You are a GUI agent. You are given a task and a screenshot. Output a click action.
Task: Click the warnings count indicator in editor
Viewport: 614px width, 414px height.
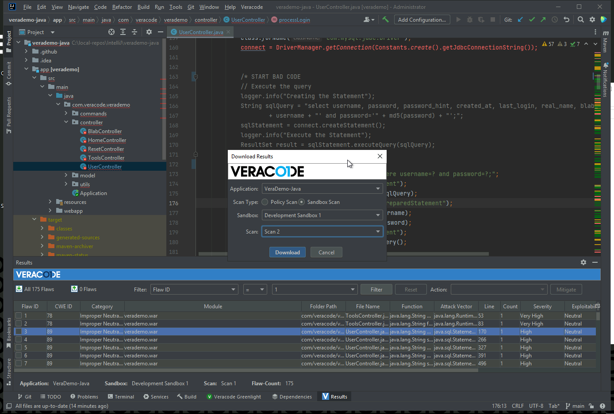[x=548, y=44]
